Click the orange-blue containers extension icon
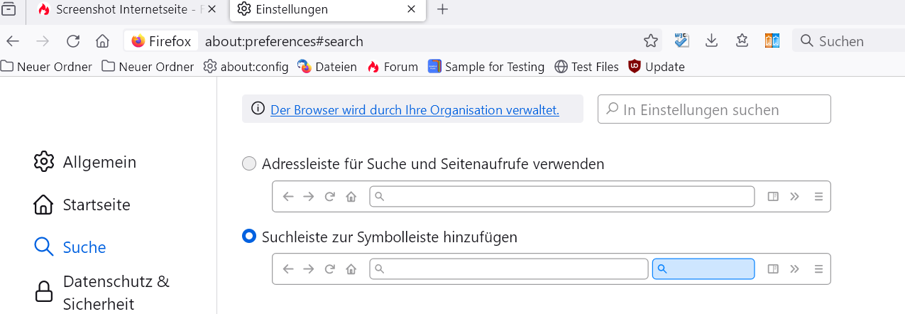 coord(772,41)
